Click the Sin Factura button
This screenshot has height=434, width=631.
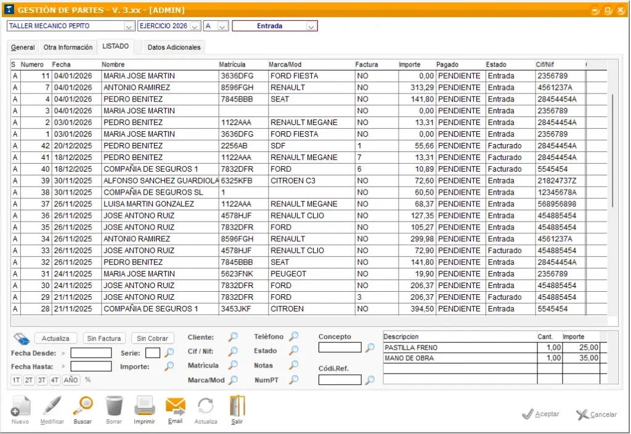coord(104,338)
